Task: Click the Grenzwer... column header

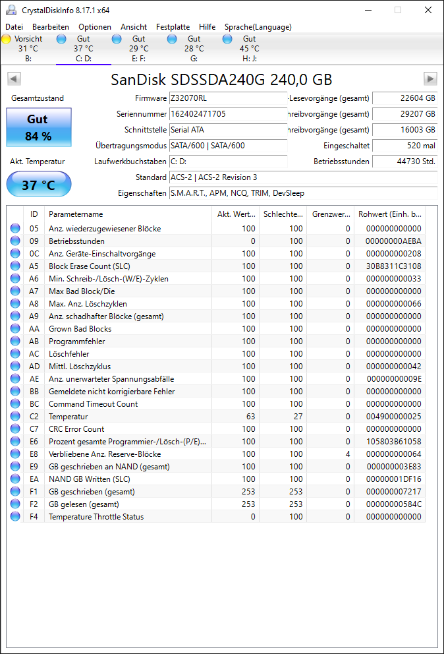Action: click(330, 214)
